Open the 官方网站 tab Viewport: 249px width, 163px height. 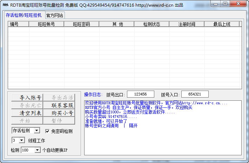tap(55, 15)
